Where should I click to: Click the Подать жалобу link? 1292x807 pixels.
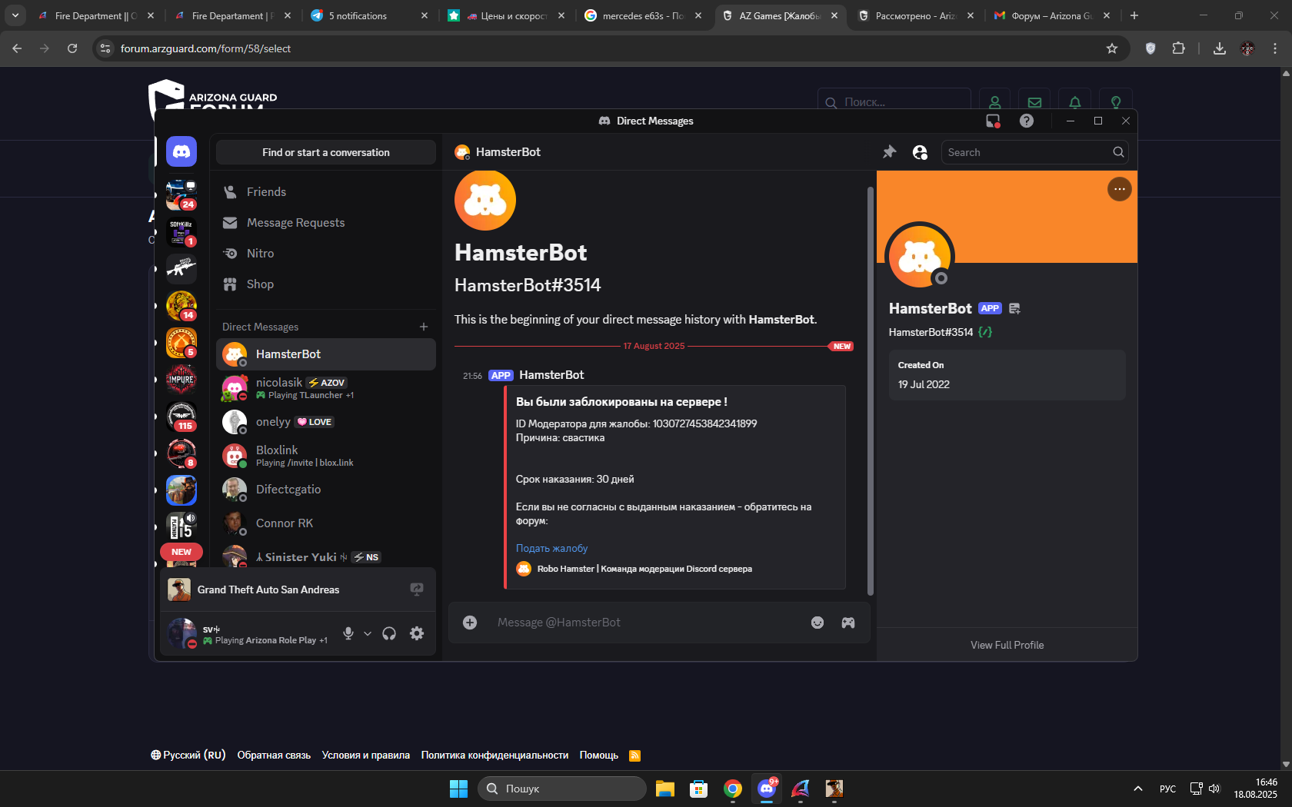(551, 549)
